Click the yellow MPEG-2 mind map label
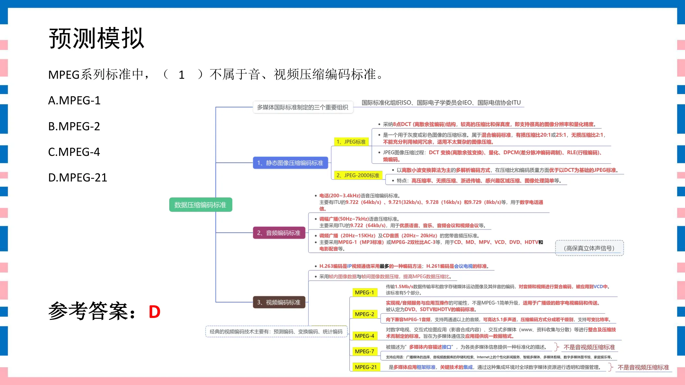Viewport: 685px width, 385px height. click(x=365, y=314)
